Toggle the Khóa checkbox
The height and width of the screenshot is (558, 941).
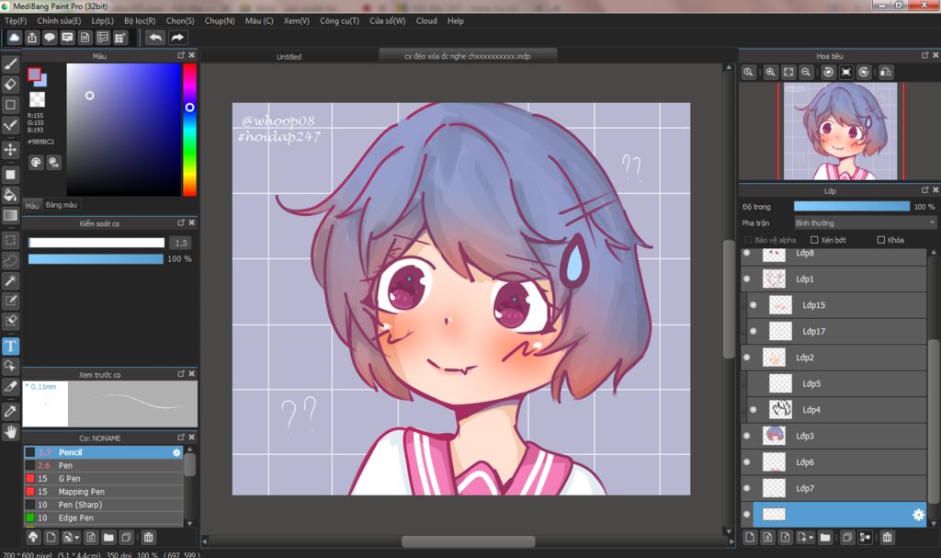[881, 240]
